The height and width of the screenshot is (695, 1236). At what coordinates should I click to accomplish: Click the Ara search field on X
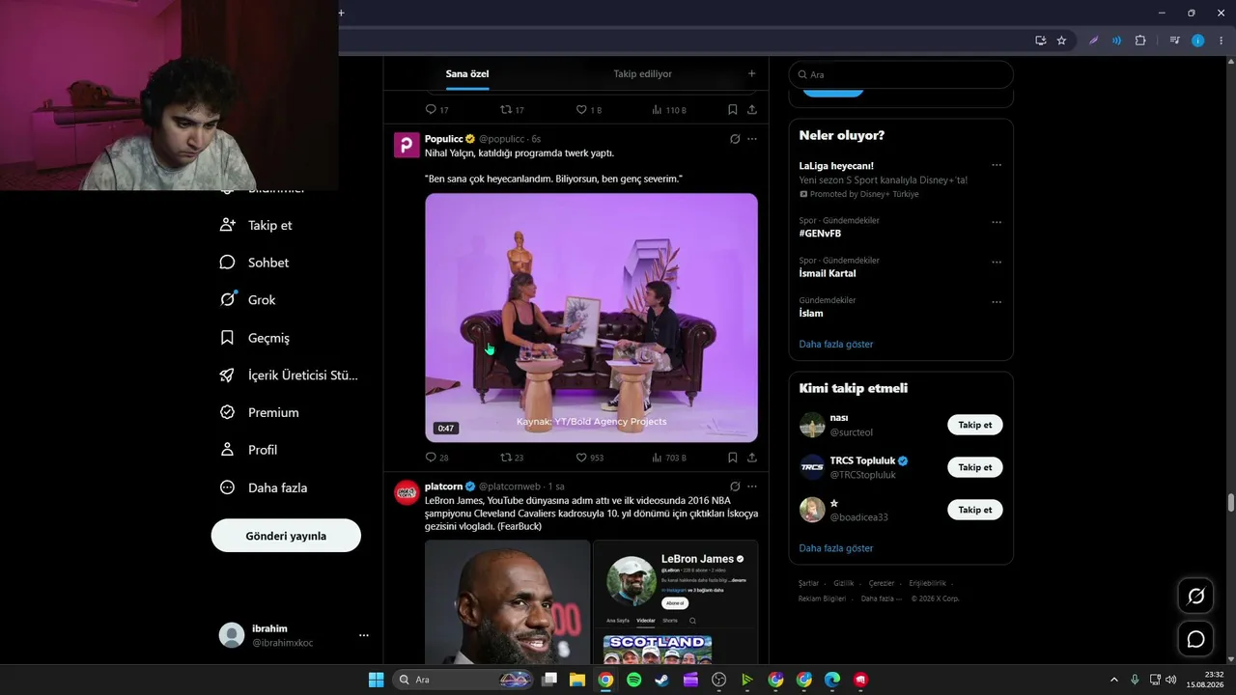pyautogui.click(x=901, y=74)
